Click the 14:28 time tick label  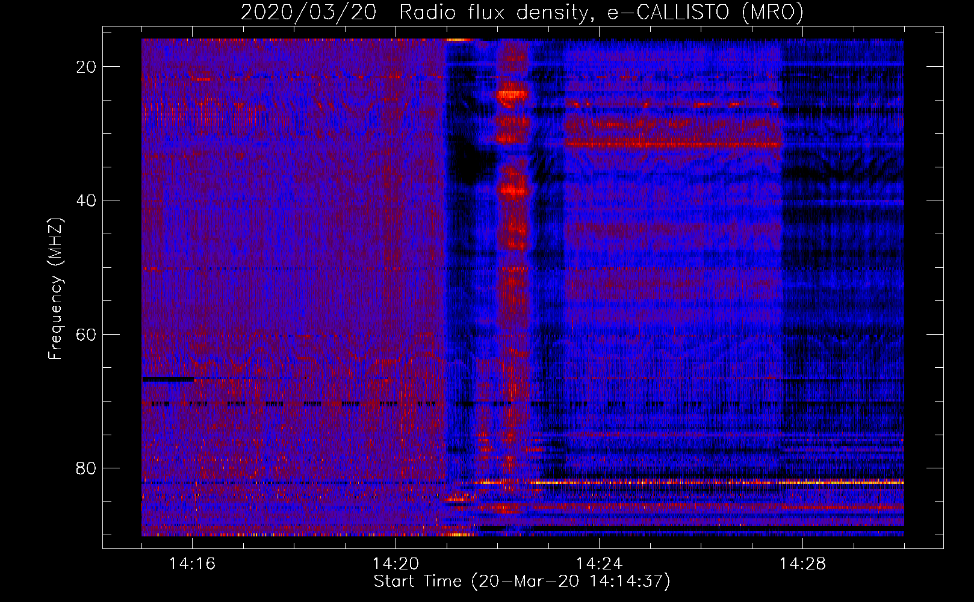point(802,563)
